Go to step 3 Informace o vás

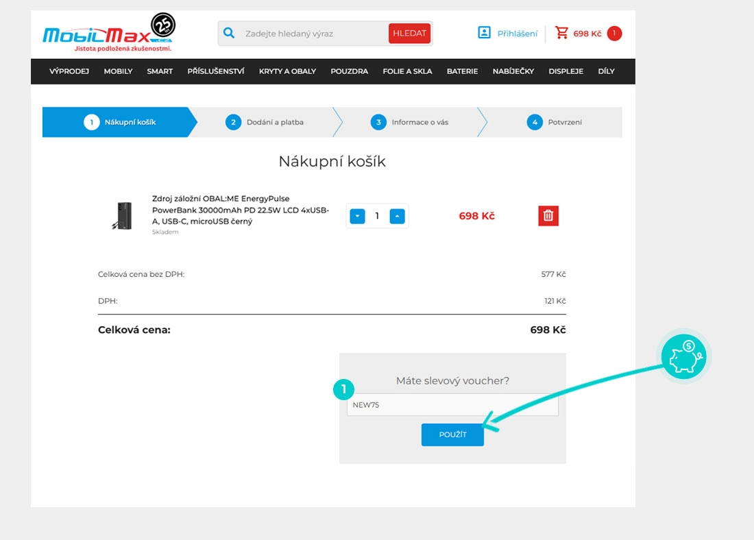410,123
